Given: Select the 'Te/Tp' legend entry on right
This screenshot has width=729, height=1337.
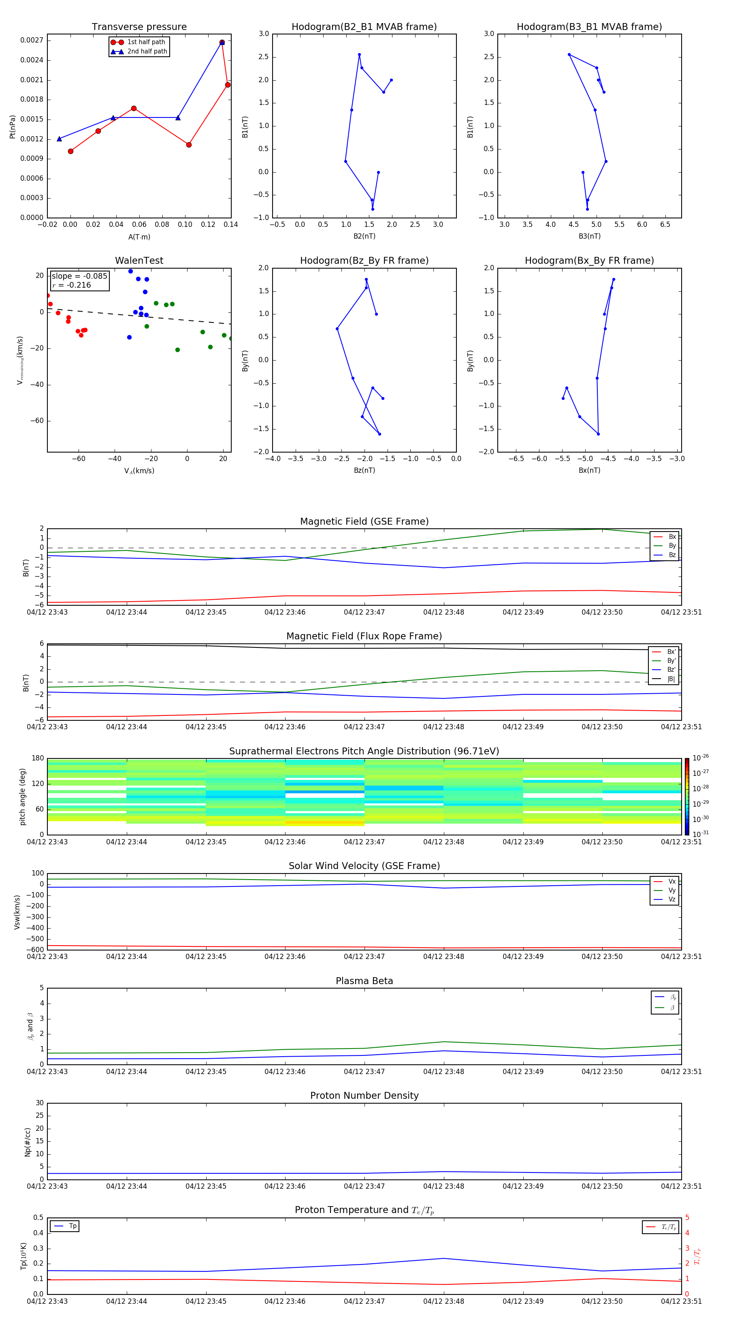Looking at the screenshot, I should 661,1227.
